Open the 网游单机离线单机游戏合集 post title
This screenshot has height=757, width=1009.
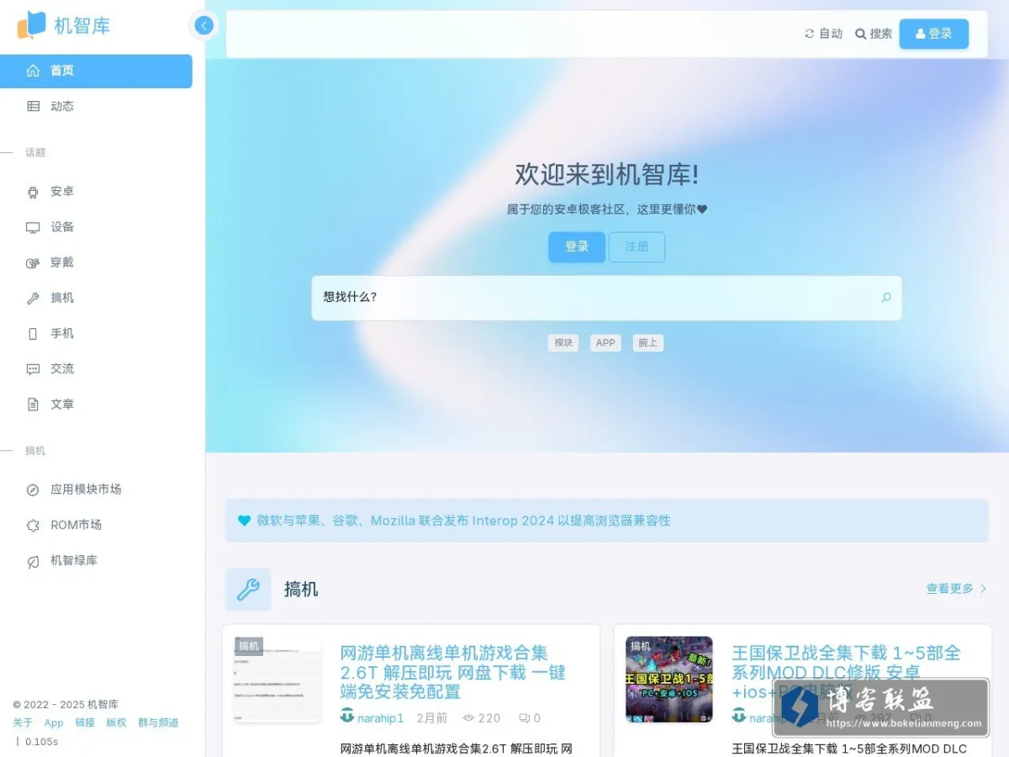pyautogui.click(x=453, y=672)
